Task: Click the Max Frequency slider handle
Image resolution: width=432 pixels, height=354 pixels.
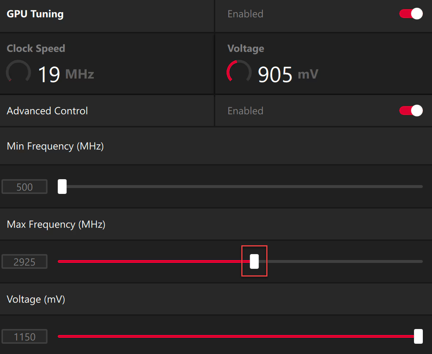Action: point(254,261)
